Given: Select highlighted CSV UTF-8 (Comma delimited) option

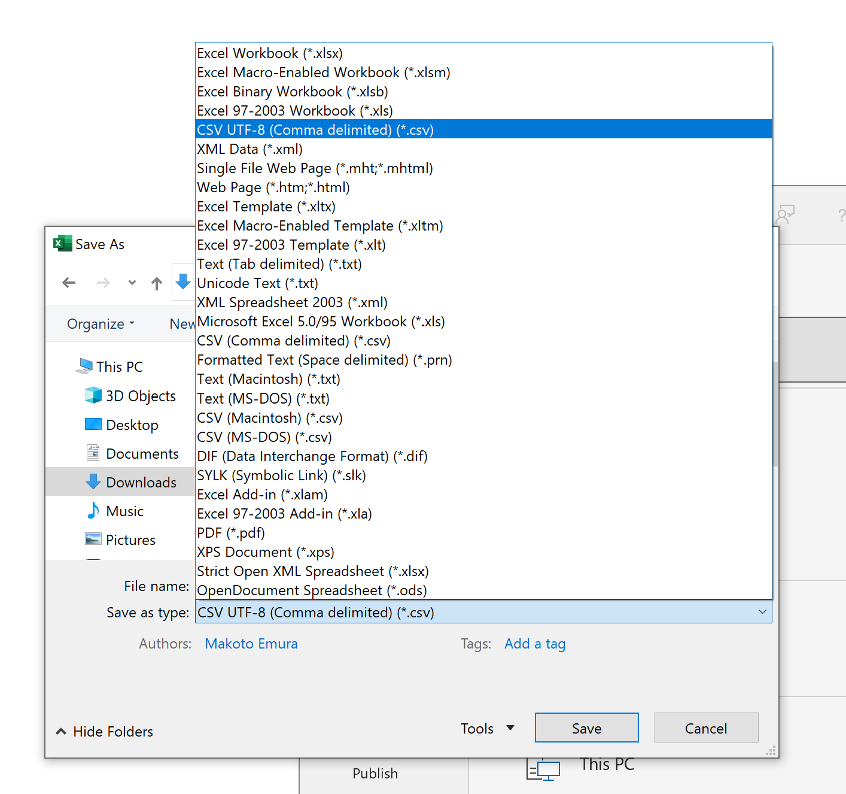Looking at the screenshot, I should point(483,129).
